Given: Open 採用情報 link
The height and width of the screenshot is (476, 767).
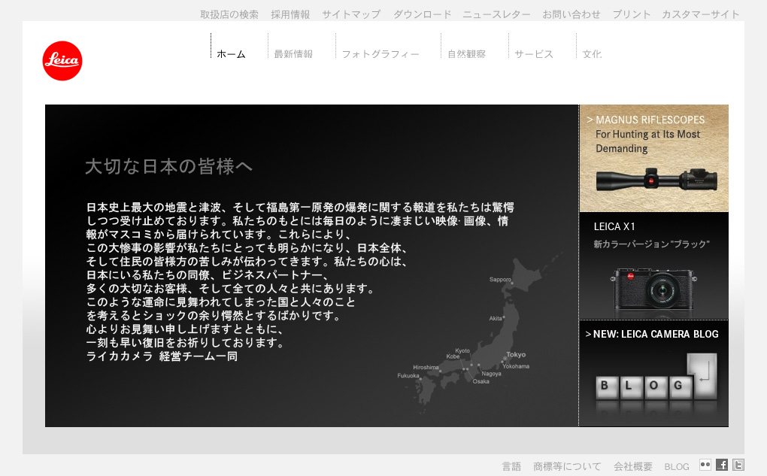Looking at the screenshot, I should tap(290, 15).
